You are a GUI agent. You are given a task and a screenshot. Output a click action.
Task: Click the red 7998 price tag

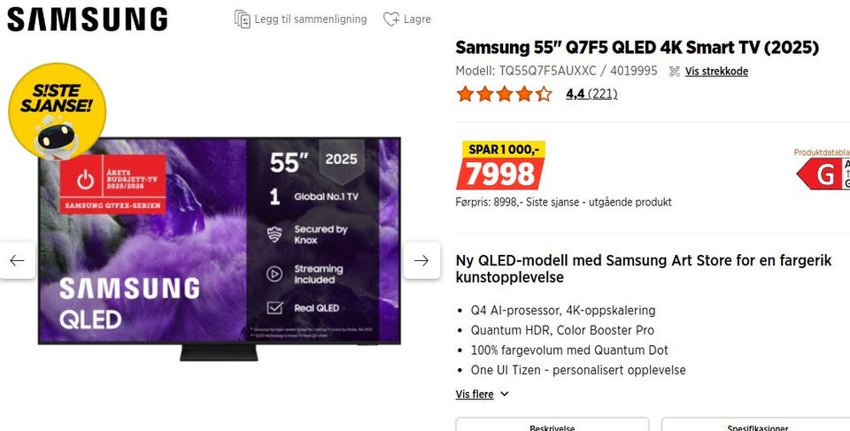click(499, 174)
